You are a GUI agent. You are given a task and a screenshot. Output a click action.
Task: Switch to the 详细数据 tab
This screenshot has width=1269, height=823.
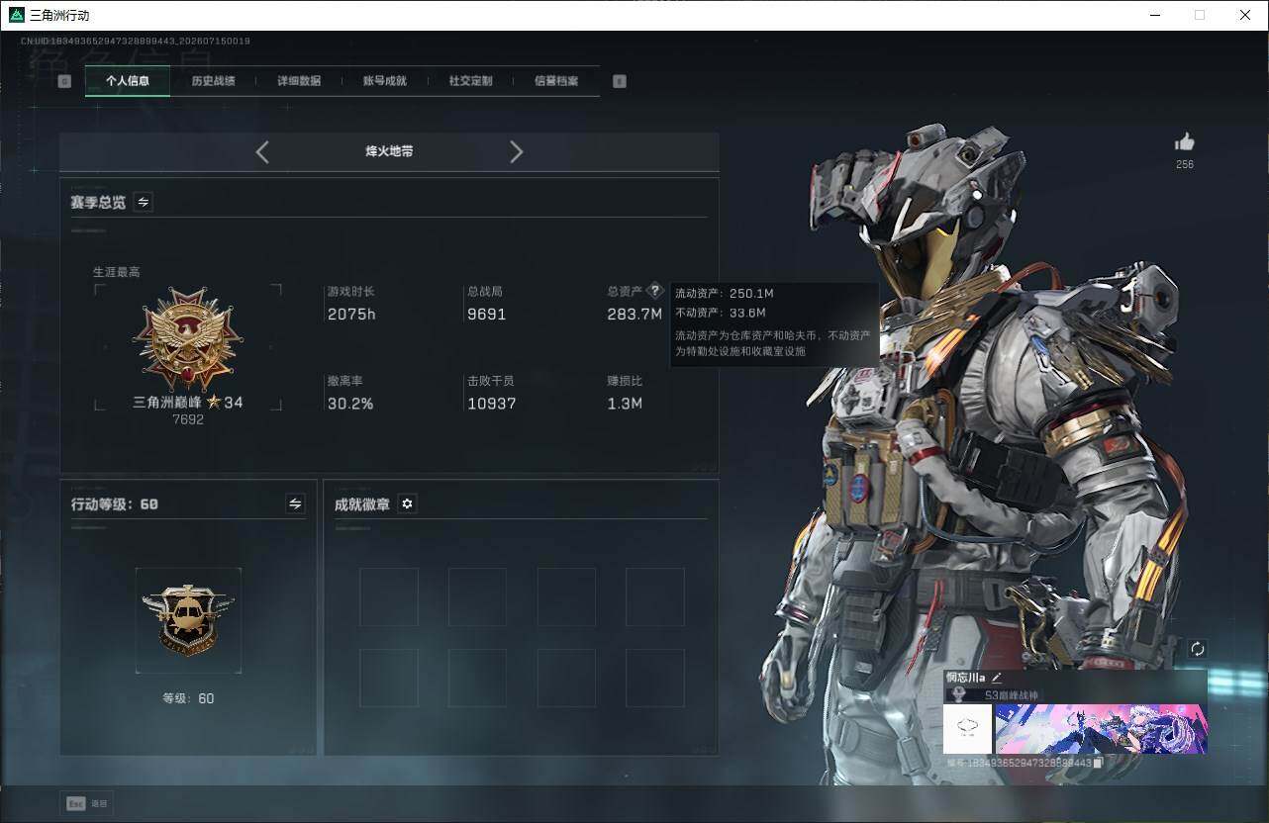[x=299, y=81]
